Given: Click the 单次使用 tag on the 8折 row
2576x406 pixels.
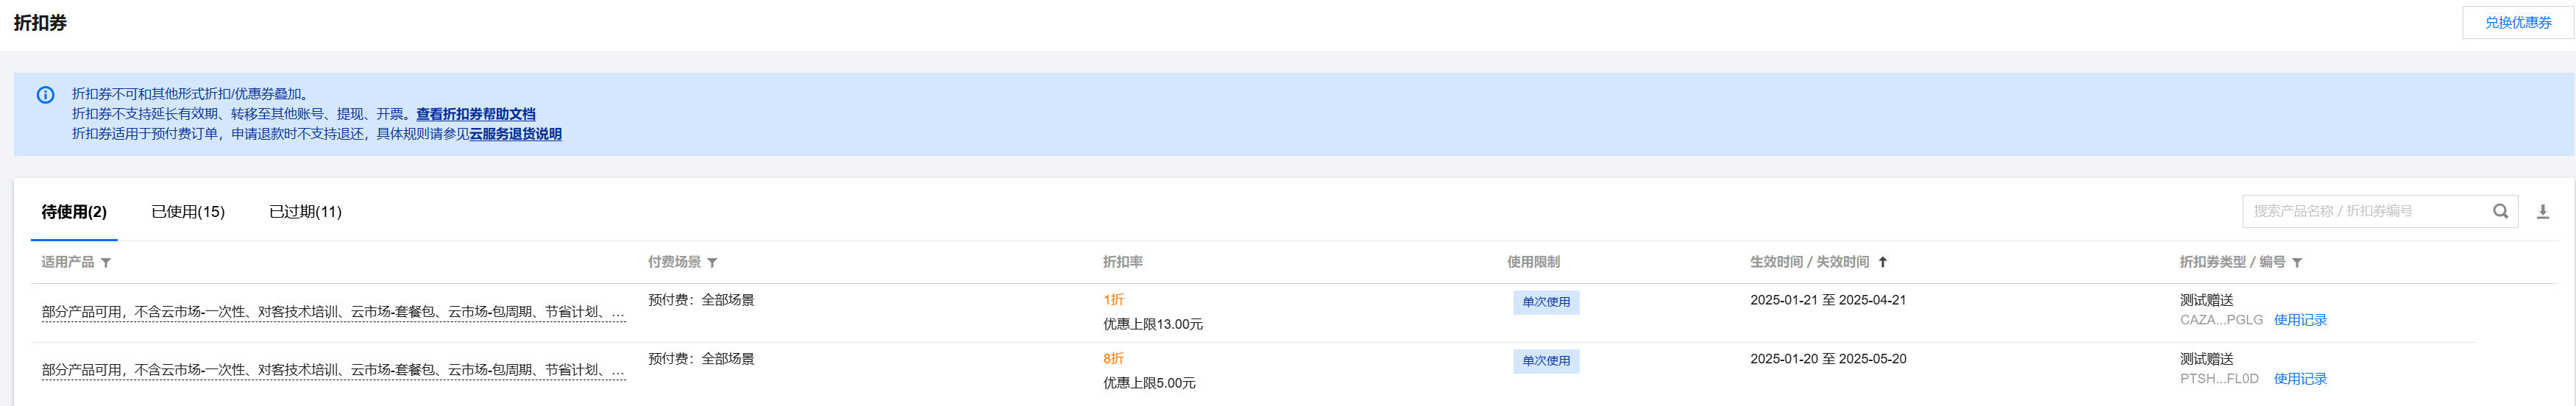Looking at the screenshot, I should (1546, 361).
